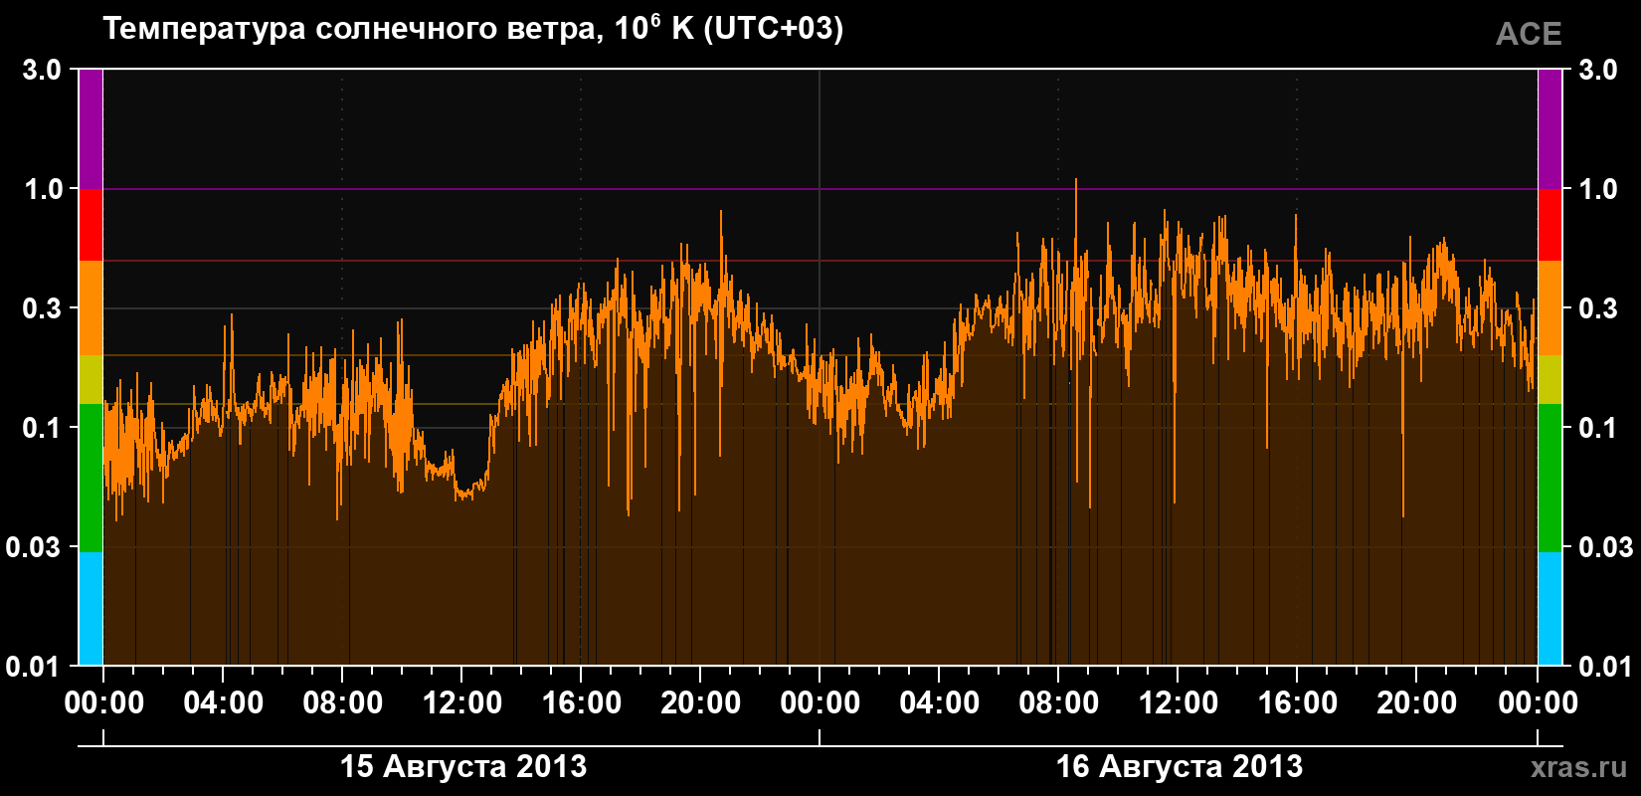The height and width of the screenshot is (796, 1641).
Task: Select the 08:00 time label for 15 August
Action: click(x=343, y=703)
